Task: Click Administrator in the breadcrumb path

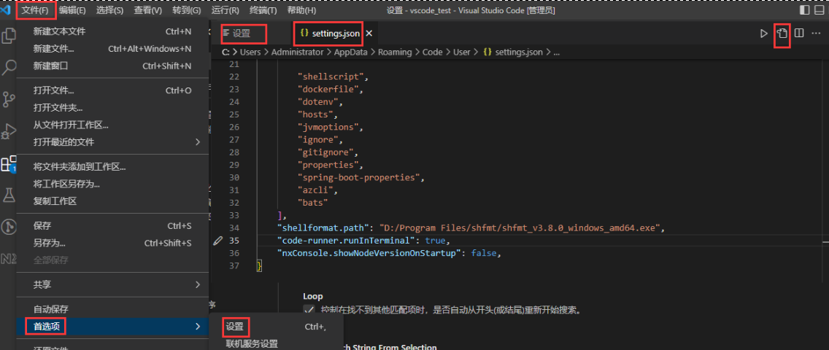Action: point(298,52)
